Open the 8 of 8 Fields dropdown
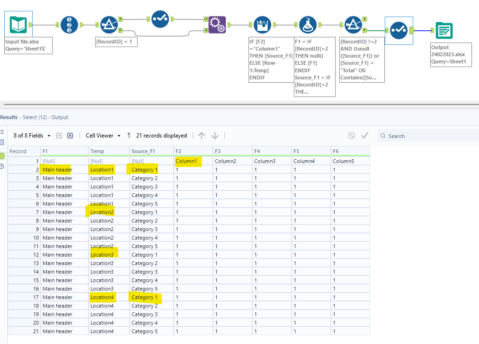Screen dimensions: 479x344 click(x=31, y=136)
